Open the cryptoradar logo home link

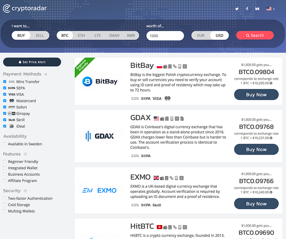pyautogui.click(x=25, y=8)
